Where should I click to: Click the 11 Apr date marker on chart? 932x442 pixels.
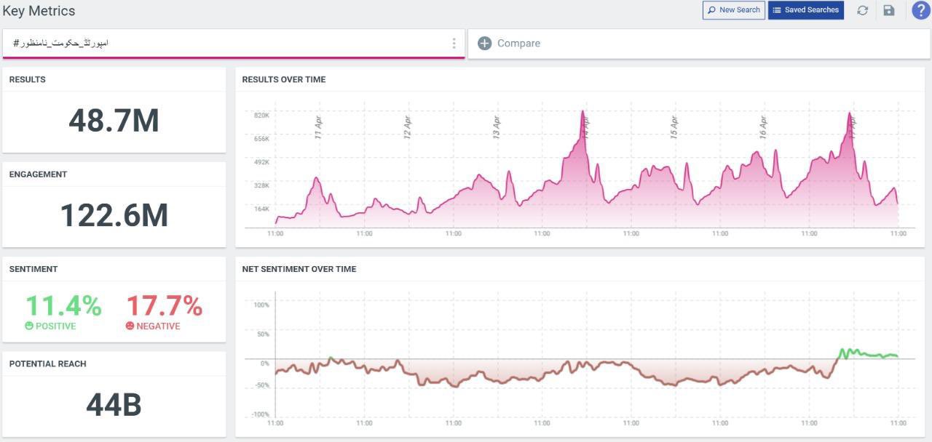coord(318,126)
